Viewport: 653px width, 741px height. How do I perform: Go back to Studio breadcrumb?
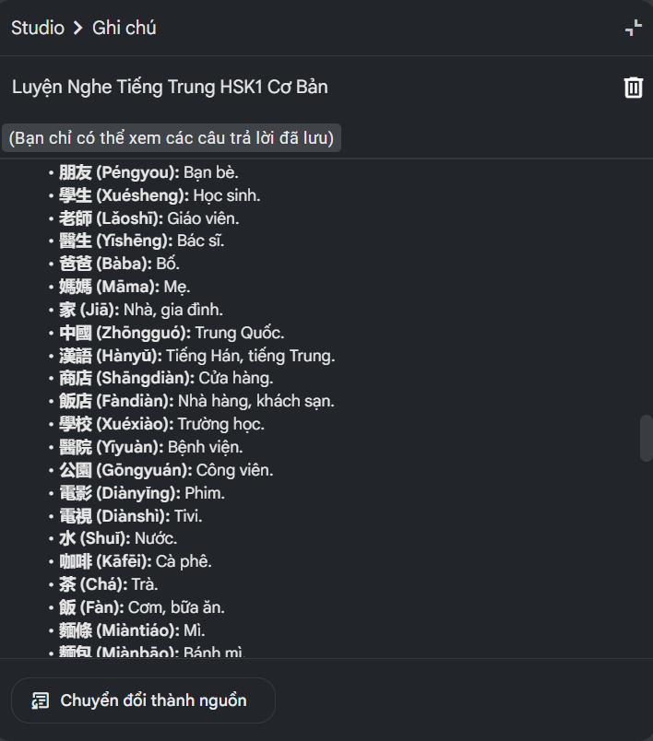pos(38,28)
